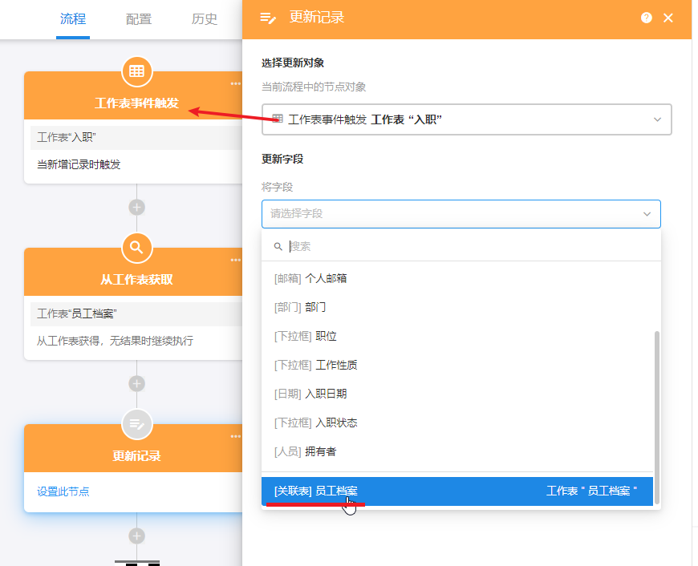Switch to the 流程 tab
Viewport: 698px width, 566px height.
click(73, 19)
